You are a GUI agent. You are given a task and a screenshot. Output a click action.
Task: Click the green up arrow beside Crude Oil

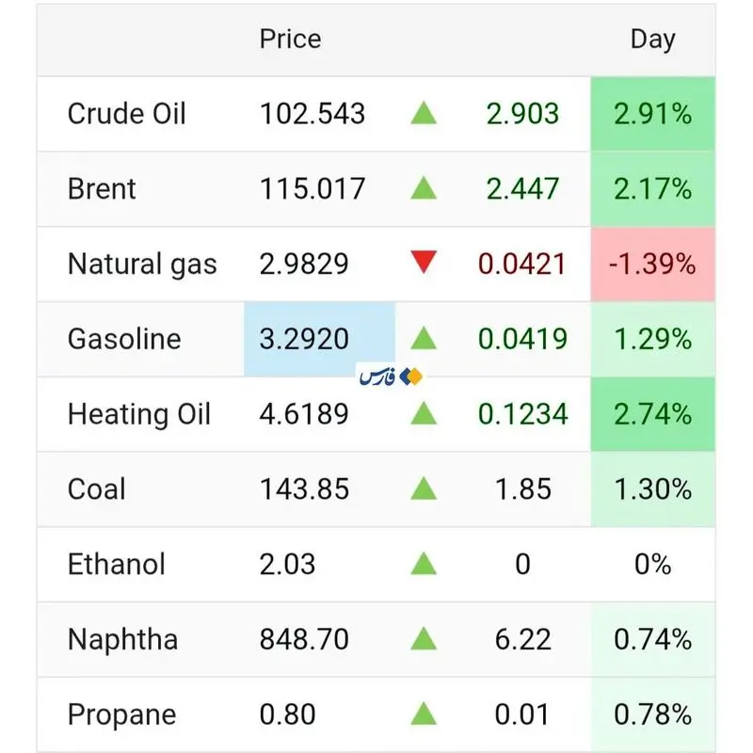[x=424, y=114]
